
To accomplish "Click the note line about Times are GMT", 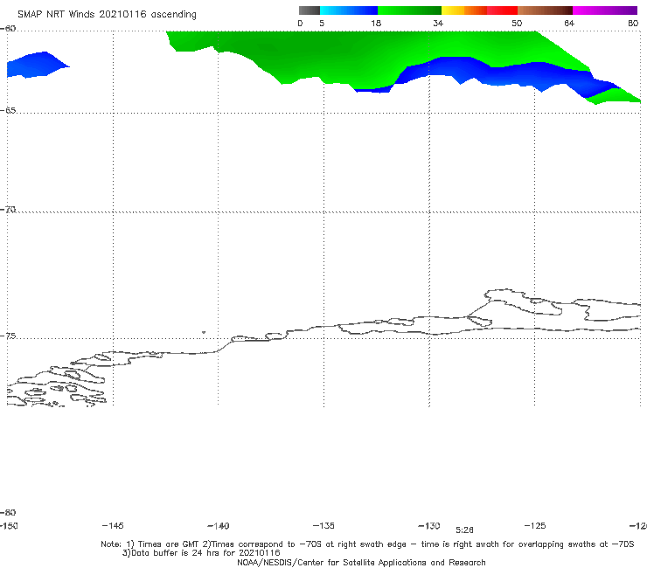I will click(367, 544).
